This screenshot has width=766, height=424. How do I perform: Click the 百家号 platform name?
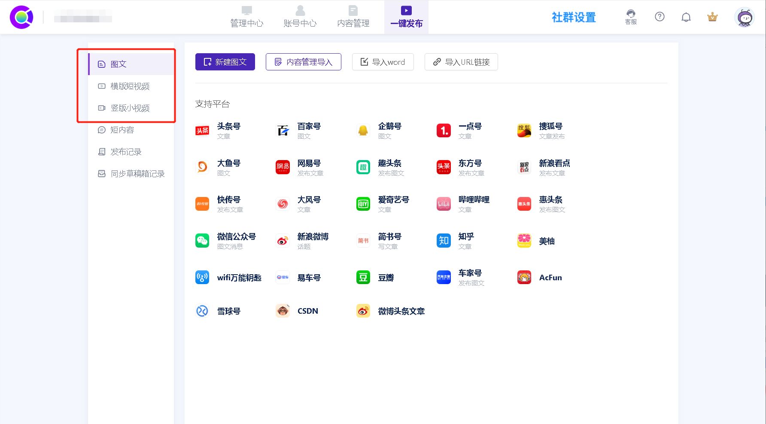coord(309,126)
